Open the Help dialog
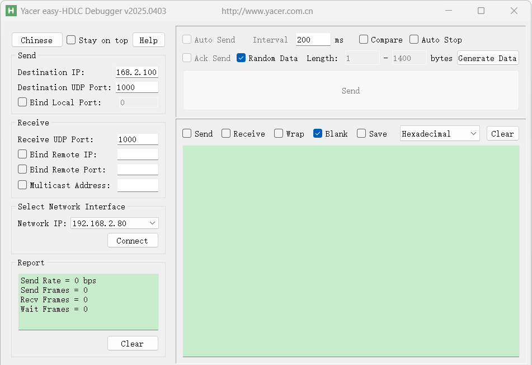Viewport: 532px width, 365px height. [x=148, y=40]
